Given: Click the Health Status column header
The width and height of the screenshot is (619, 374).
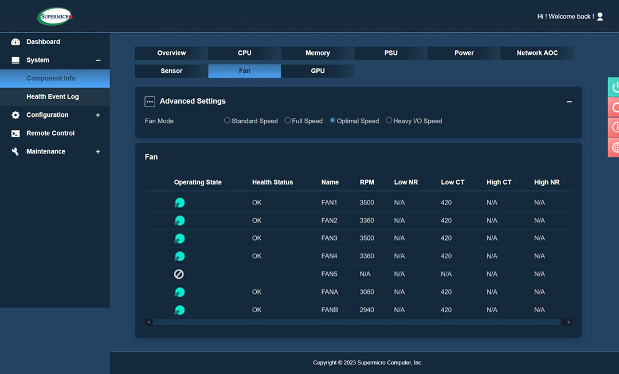Looking at the screenshot, I should [x=272, y=182].
